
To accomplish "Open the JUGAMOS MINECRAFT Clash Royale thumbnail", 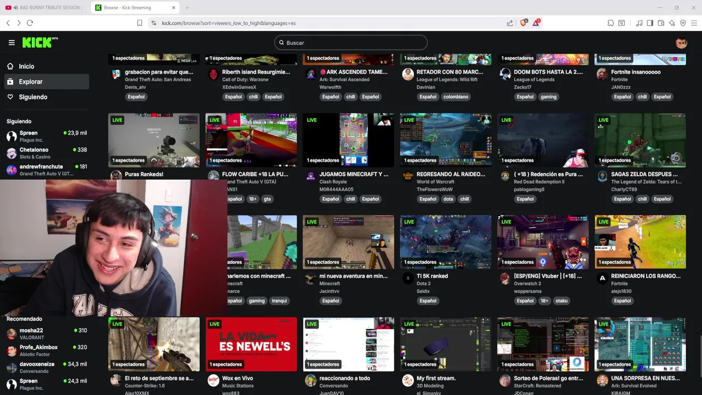I will 348,140.
